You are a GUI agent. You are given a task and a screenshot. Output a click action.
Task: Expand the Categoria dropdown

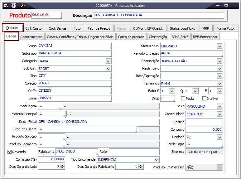[108, 61]
